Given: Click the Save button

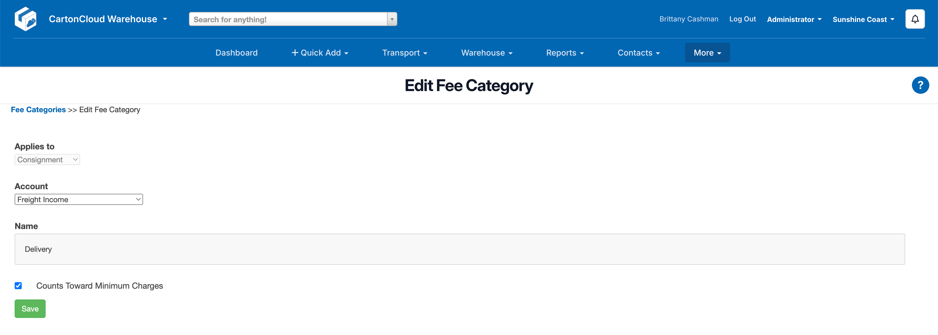Looking at the screenshot, I should pyautogui.click(x=30, y=308).
